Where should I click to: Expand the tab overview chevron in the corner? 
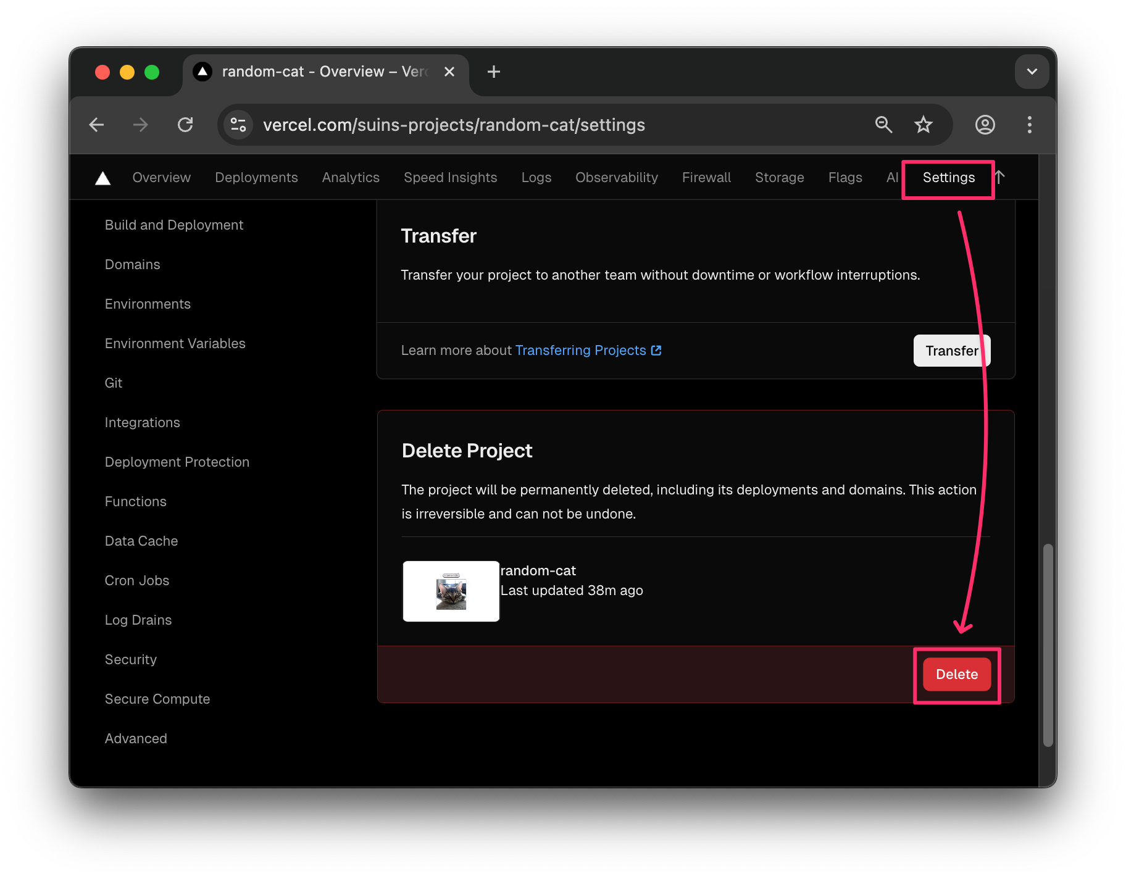[x=1032, y=72]
